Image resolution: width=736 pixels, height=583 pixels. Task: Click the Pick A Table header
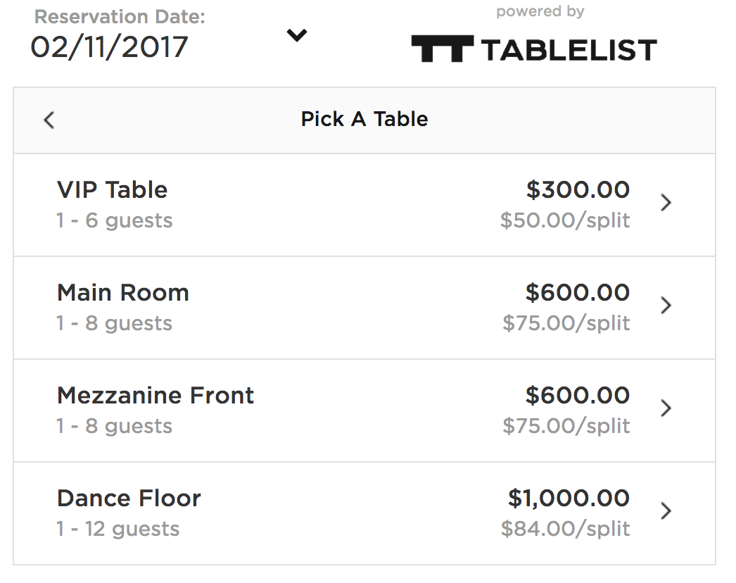point(364,120)
